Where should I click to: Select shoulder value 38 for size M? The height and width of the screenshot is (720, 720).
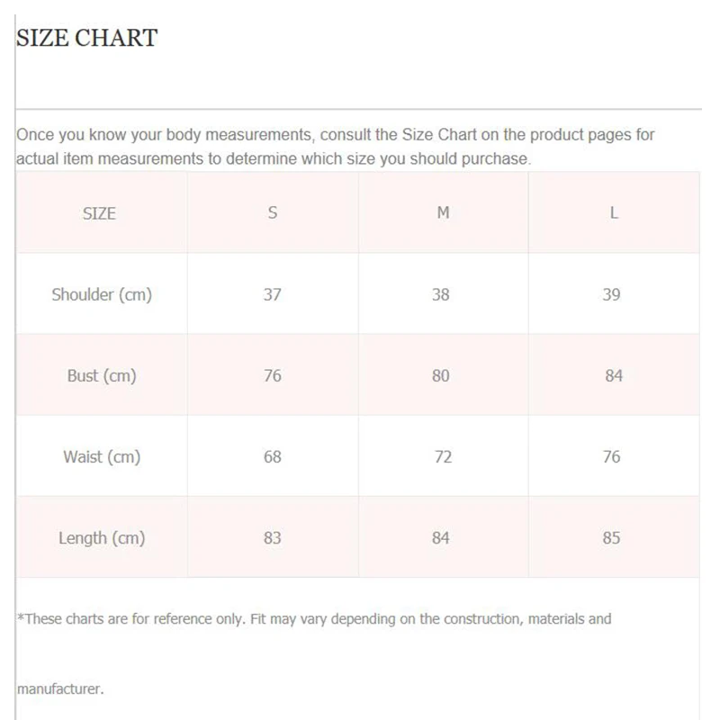(x=441, y=294)
